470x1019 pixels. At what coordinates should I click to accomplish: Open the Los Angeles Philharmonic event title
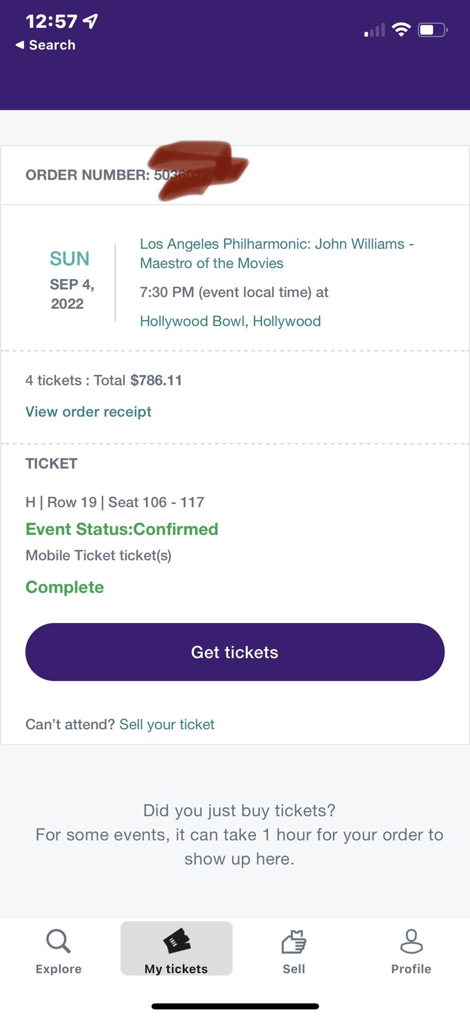click(276, 254)
